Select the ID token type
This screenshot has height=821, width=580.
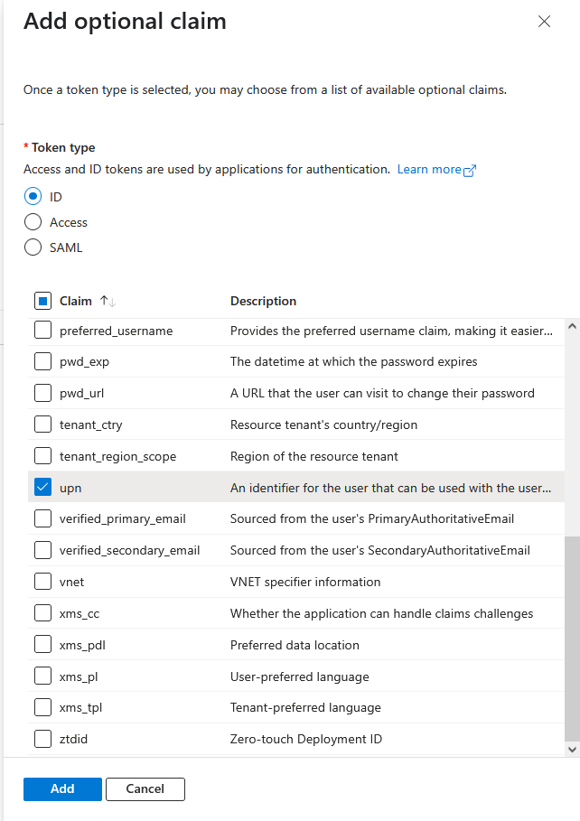[33, 196]
